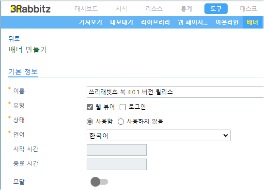Open the 통계 menu
This screenshot has width=264, height=190.
tap(186, 9)
